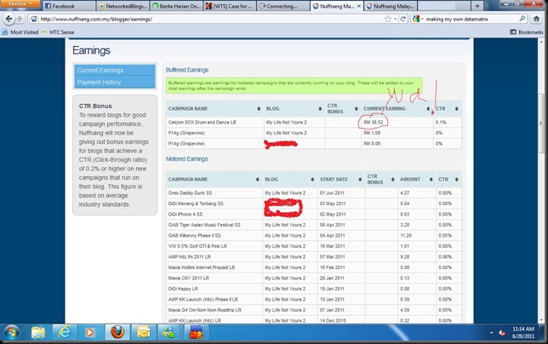The width and height of the screenshot is (548, 344).
Task: Open the Windows Start menu
Action: click(x=12, y=332)
